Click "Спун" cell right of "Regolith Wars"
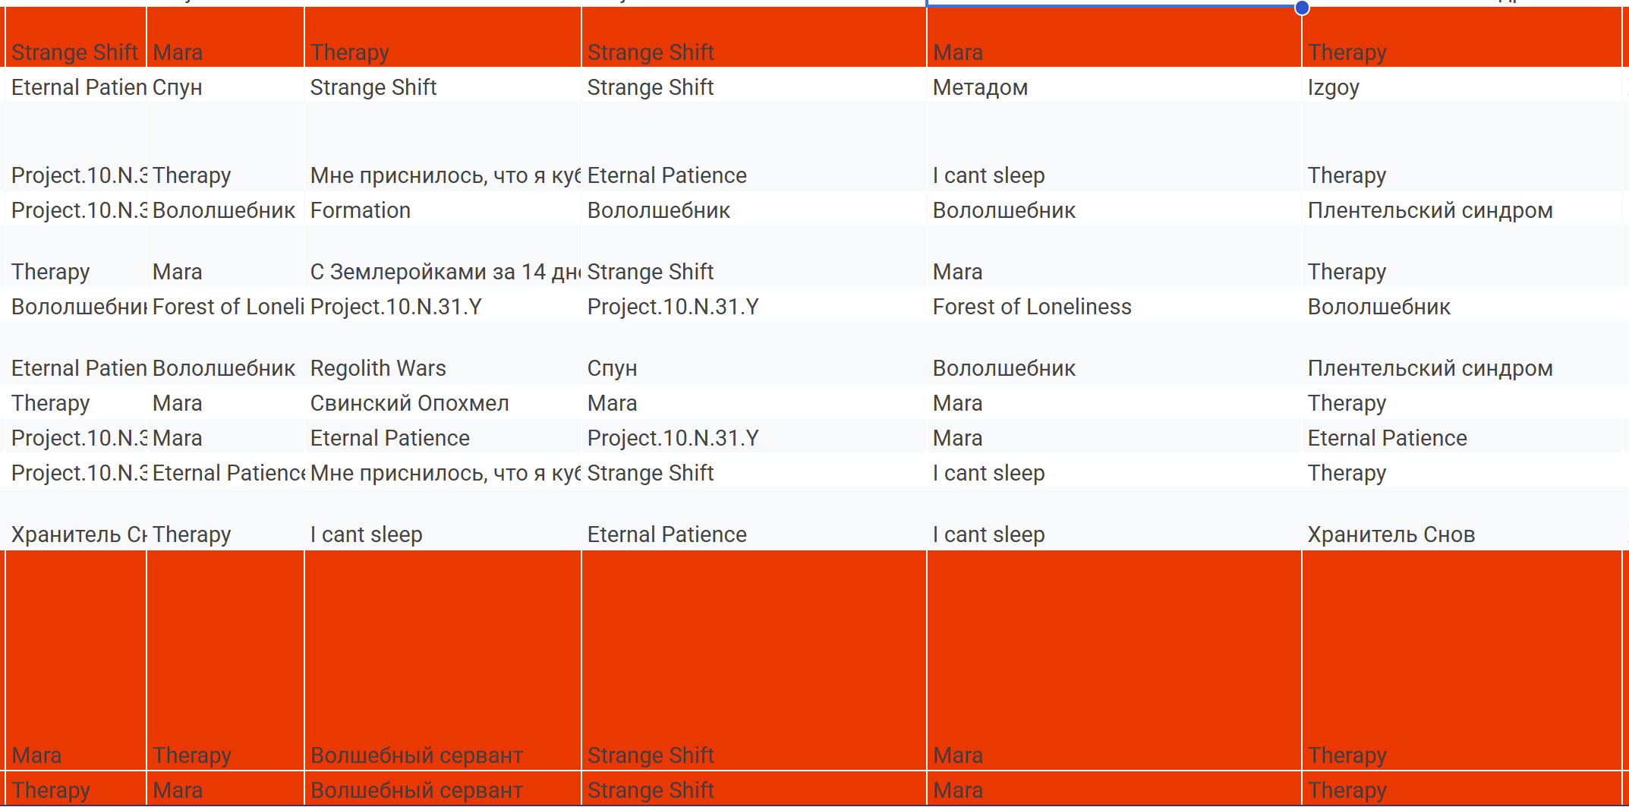The width and height of the screenshot is (1629, 807). coord(612,368)
